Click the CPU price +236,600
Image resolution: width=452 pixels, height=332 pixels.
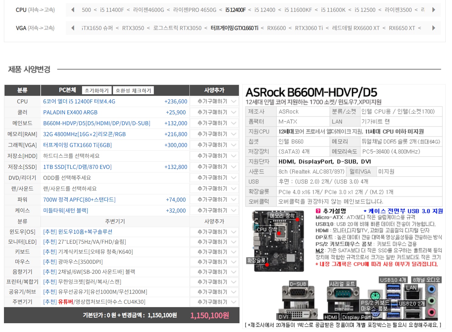[x=176, y=102]
